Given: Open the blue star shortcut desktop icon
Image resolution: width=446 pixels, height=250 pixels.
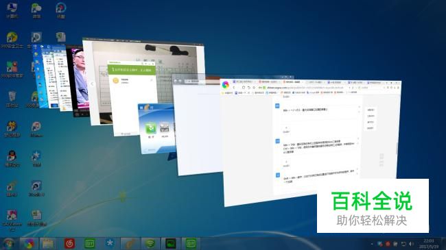Looking at the screenshot, I should click(x=36, y=158).
